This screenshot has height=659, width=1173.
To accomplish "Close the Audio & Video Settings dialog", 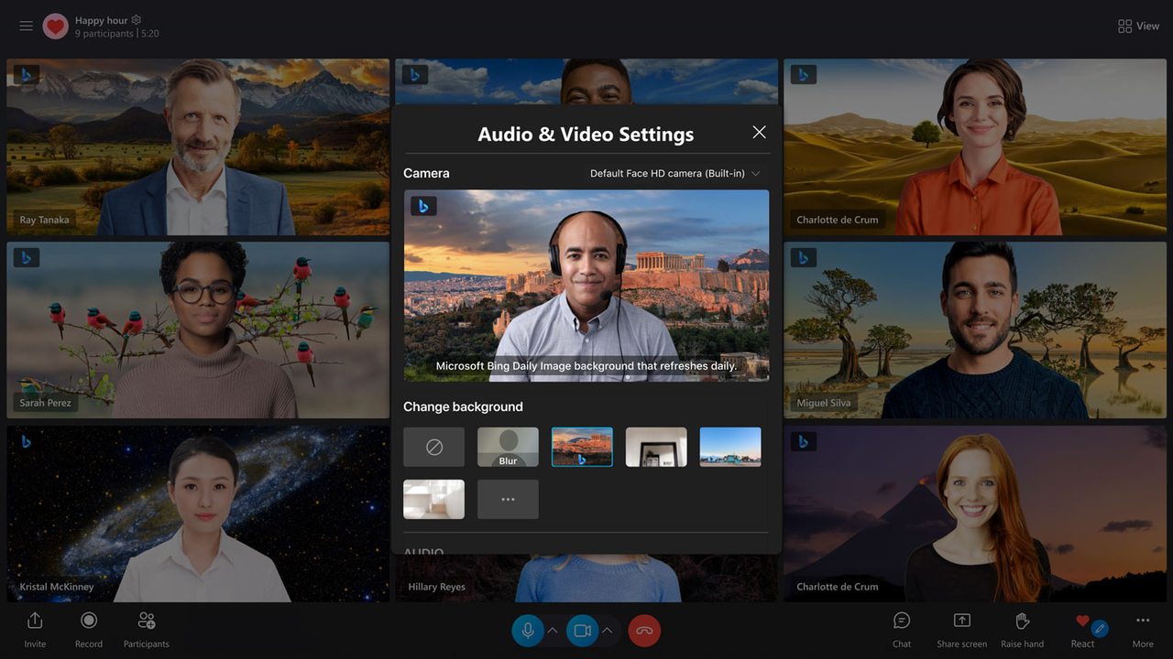I will click(759, 133).
